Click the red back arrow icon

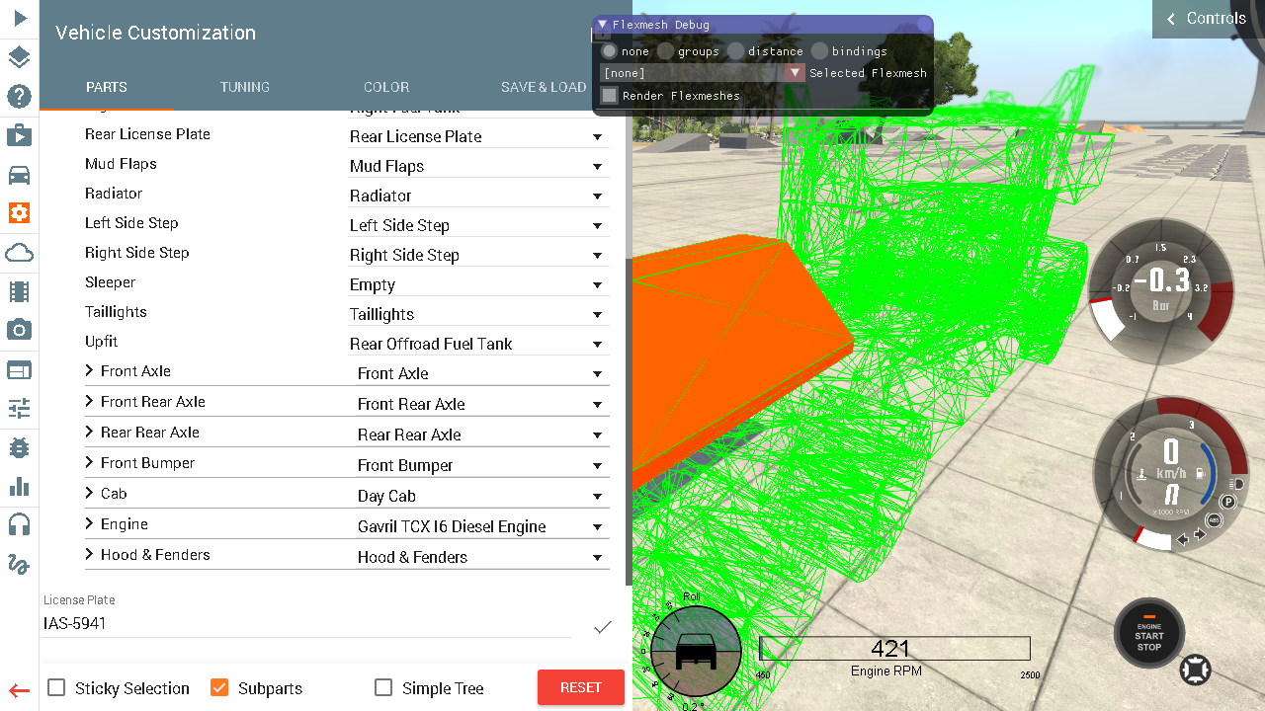tap(19, 691)
